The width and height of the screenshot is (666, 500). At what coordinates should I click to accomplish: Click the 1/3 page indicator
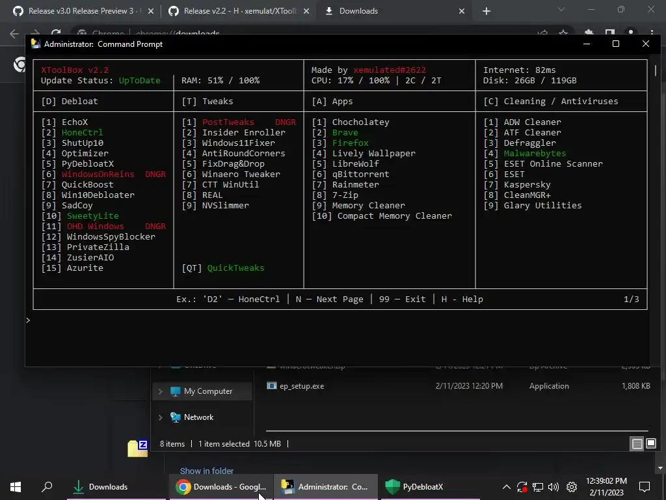631,299
